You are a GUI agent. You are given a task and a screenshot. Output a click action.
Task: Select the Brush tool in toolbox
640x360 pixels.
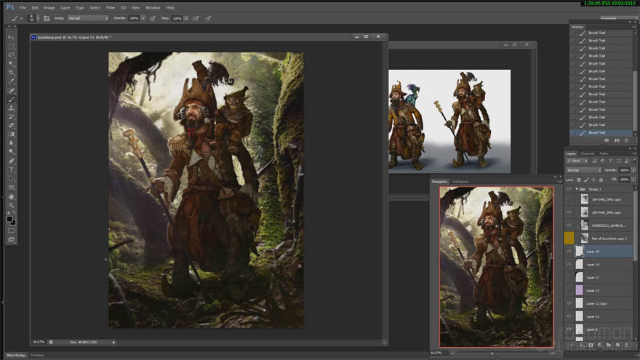point(12,99)
